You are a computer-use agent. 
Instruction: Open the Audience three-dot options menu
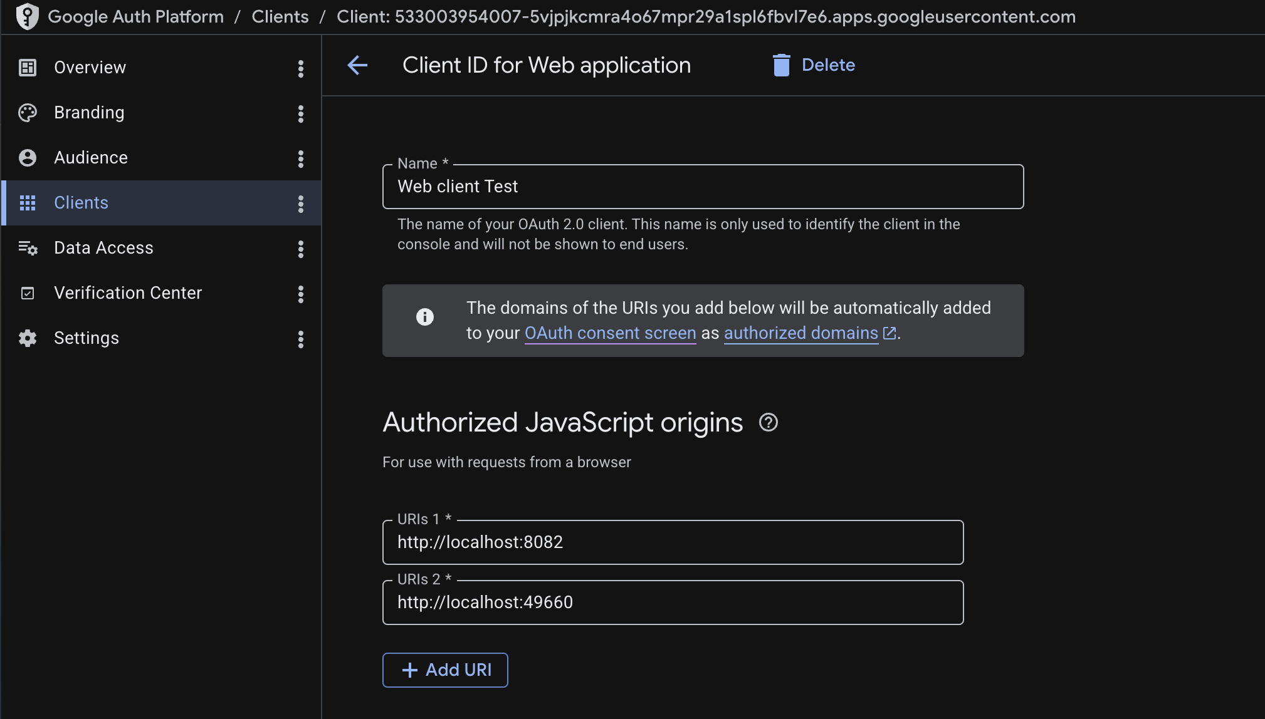tap(301, 158)
